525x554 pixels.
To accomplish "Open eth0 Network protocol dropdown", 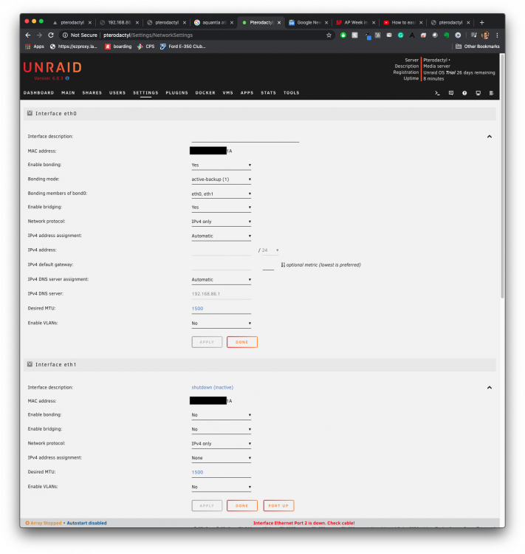I will click(222, 222).
